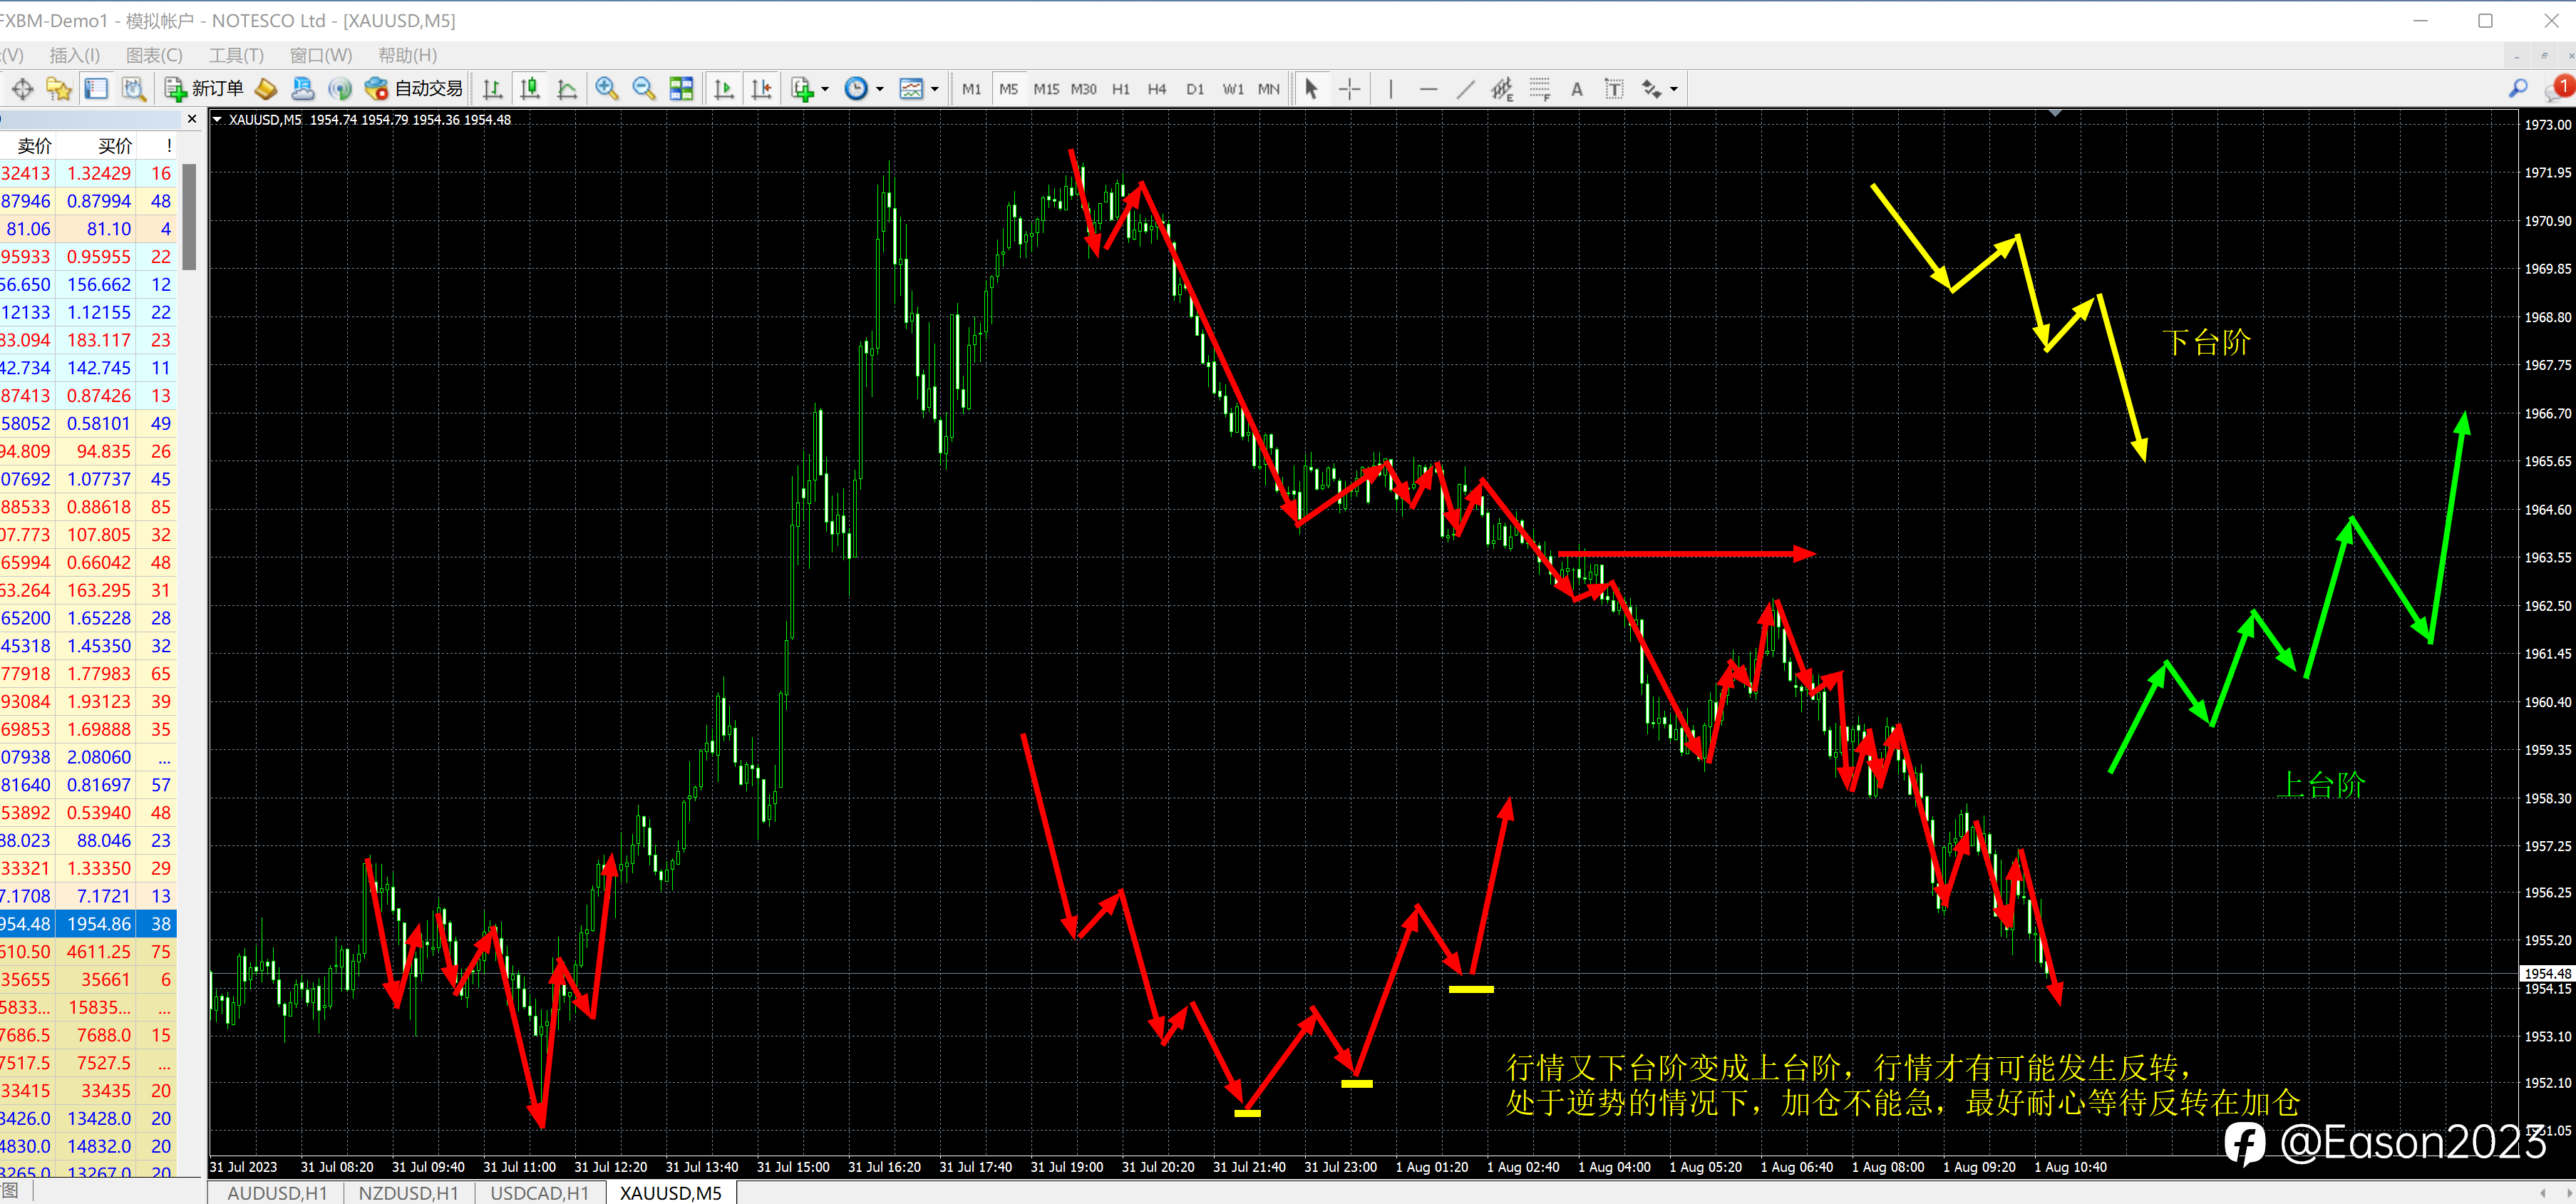Select the crosshair tool
Image resolution: width=2576 pixels, height=1204 pixels.
coord(1349,89)
